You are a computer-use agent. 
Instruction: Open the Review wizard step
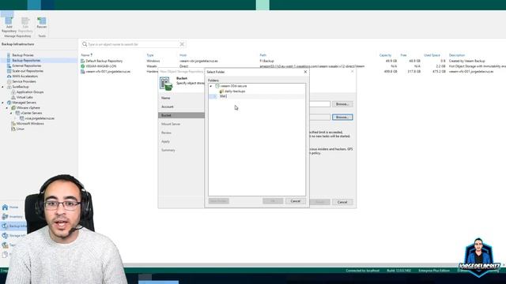(166, 133)
